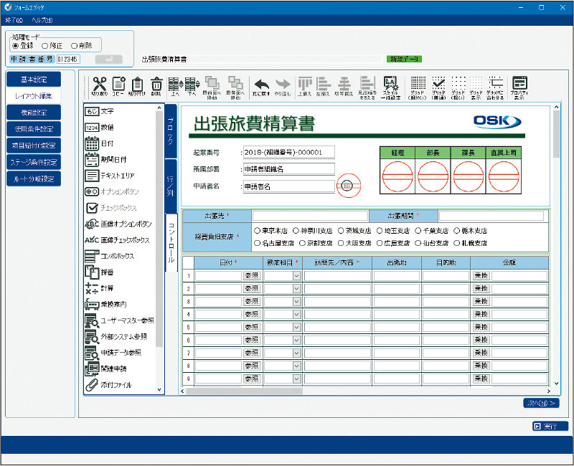Click the Copy (コピー) toolbar icon
This screenshot has height=466, width=574.
click(x=118, y=86)
